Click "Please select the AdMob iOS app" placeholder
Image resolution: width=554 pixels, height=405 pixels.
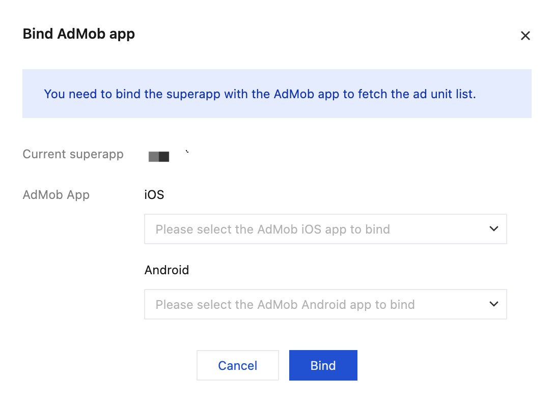(272, 229)
